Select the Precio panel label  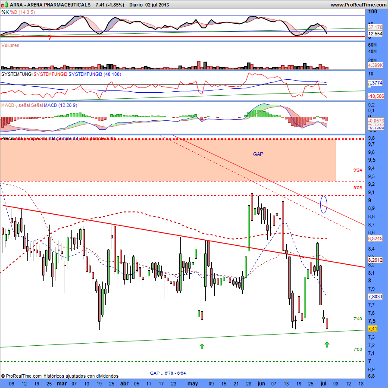8,138
